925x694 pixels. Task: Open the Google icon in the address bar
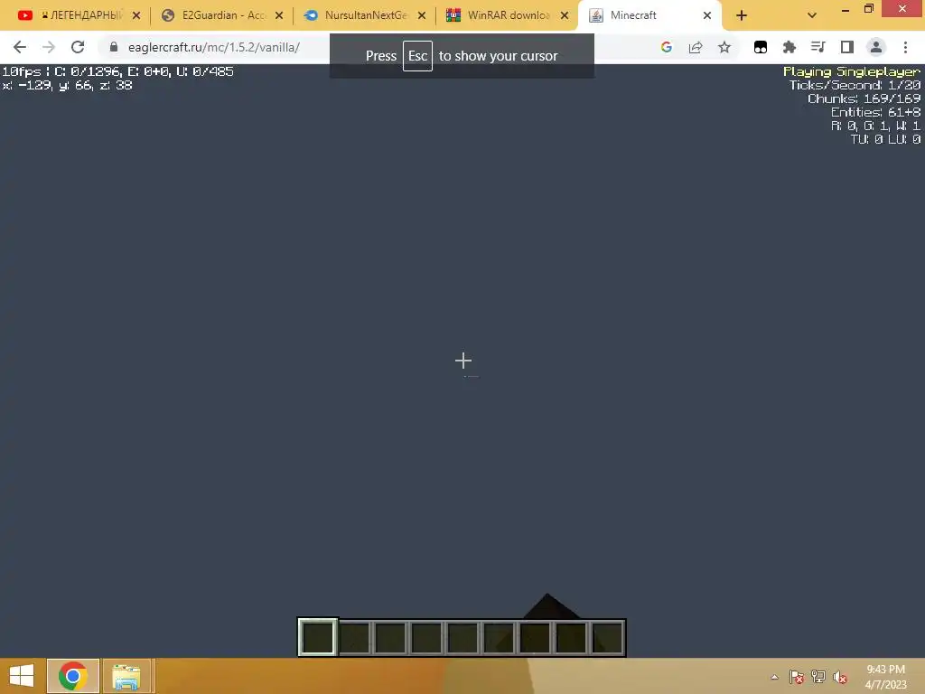667,47
